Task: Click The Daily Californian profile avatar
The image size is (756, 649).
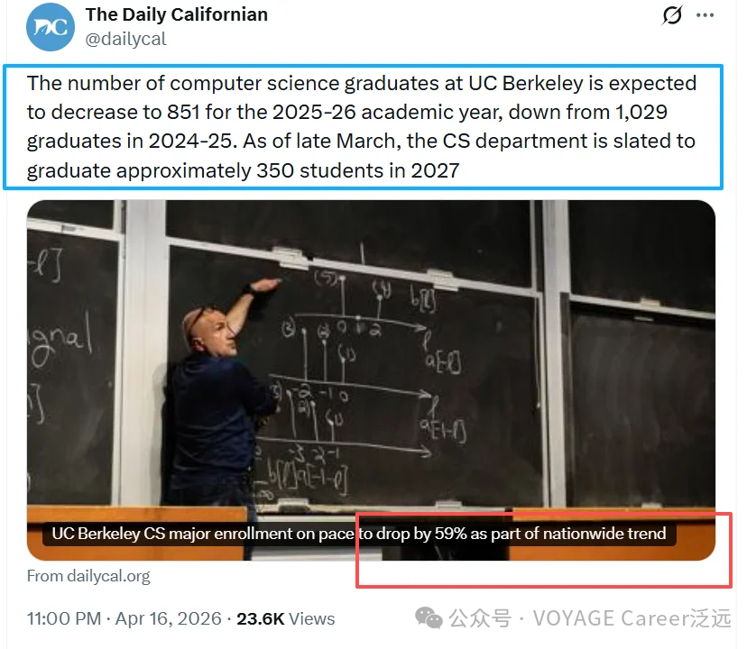Action: [50, 28]
